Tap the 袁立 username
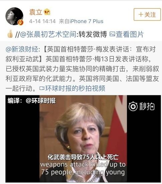The width and height of the screenshot is (162, 184). (36, 12)
